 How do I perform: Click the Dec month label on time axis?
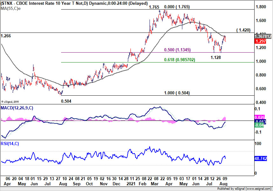116,184
